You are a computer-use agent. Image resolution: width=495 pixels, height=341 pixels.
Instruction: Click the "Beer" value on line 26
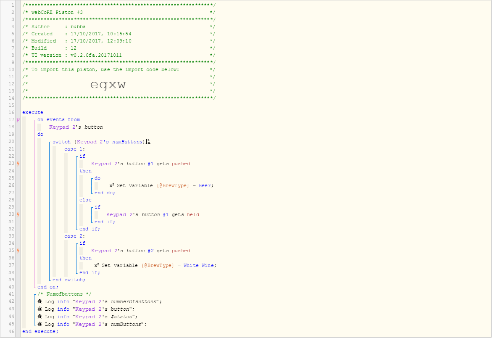[205, 185]
